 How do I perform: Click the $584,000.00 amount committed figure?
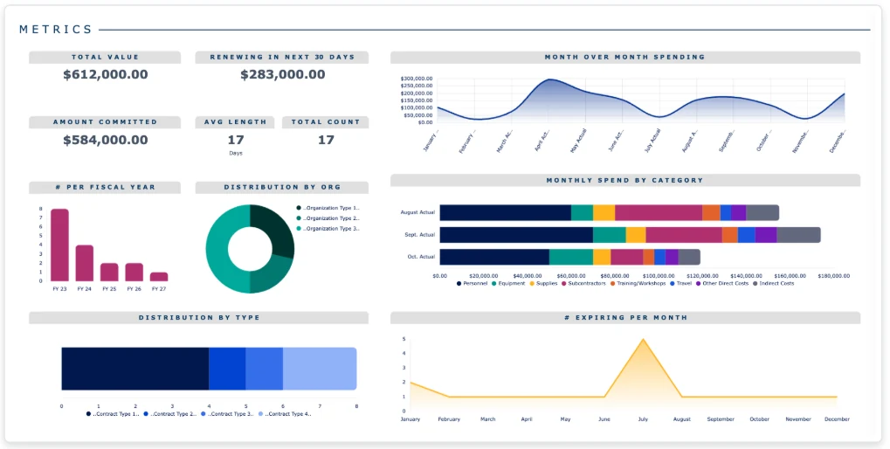point(106,140)
